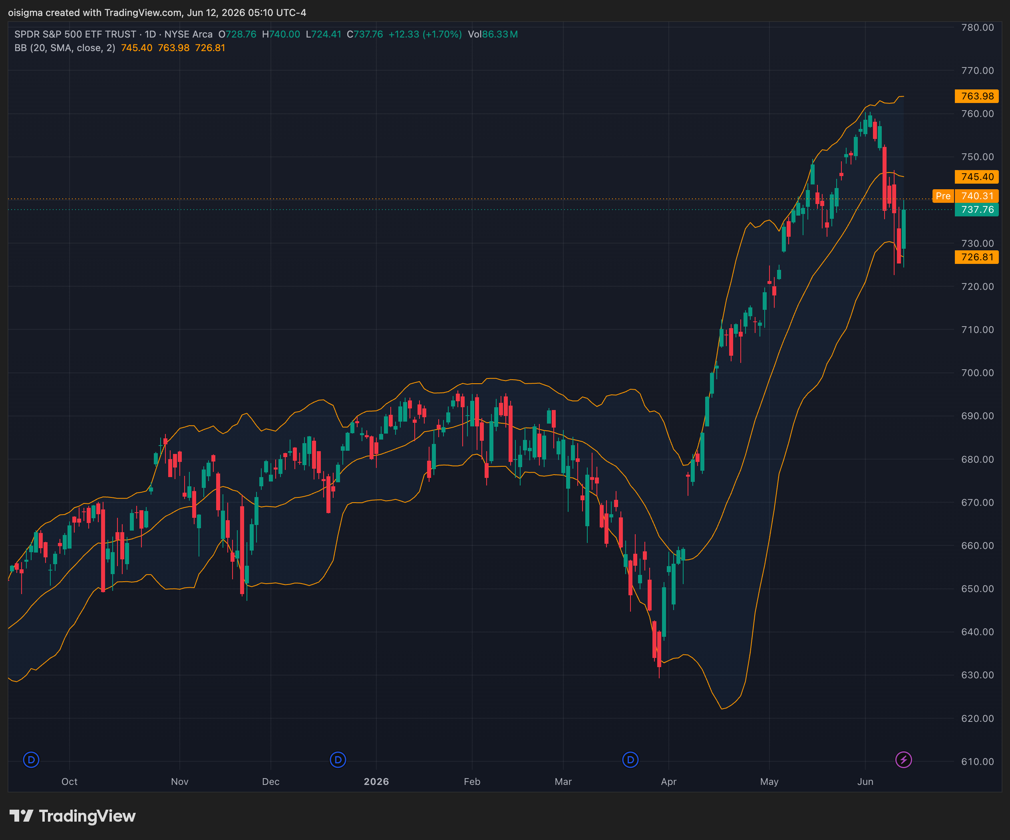Click the Dec label on time axis
Screen dimensions: 1010x840
point(271,781)
